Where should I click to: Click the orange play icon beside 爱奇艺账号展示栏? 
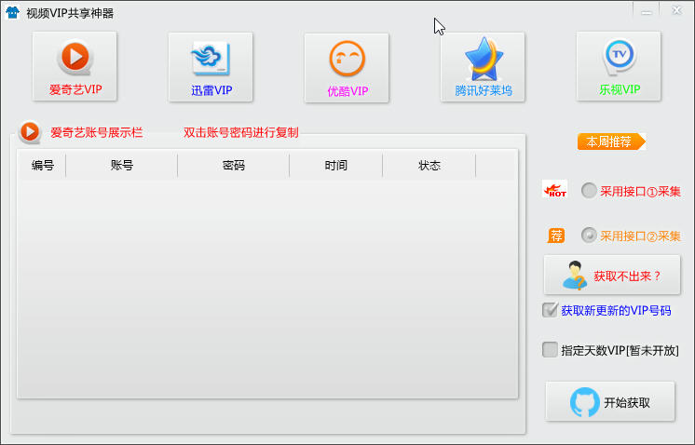click(x=31, y=132)
